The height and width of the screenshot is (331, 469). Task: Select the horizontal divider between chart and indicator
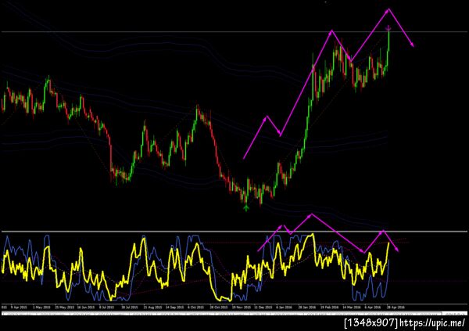[x=234, y=232]
